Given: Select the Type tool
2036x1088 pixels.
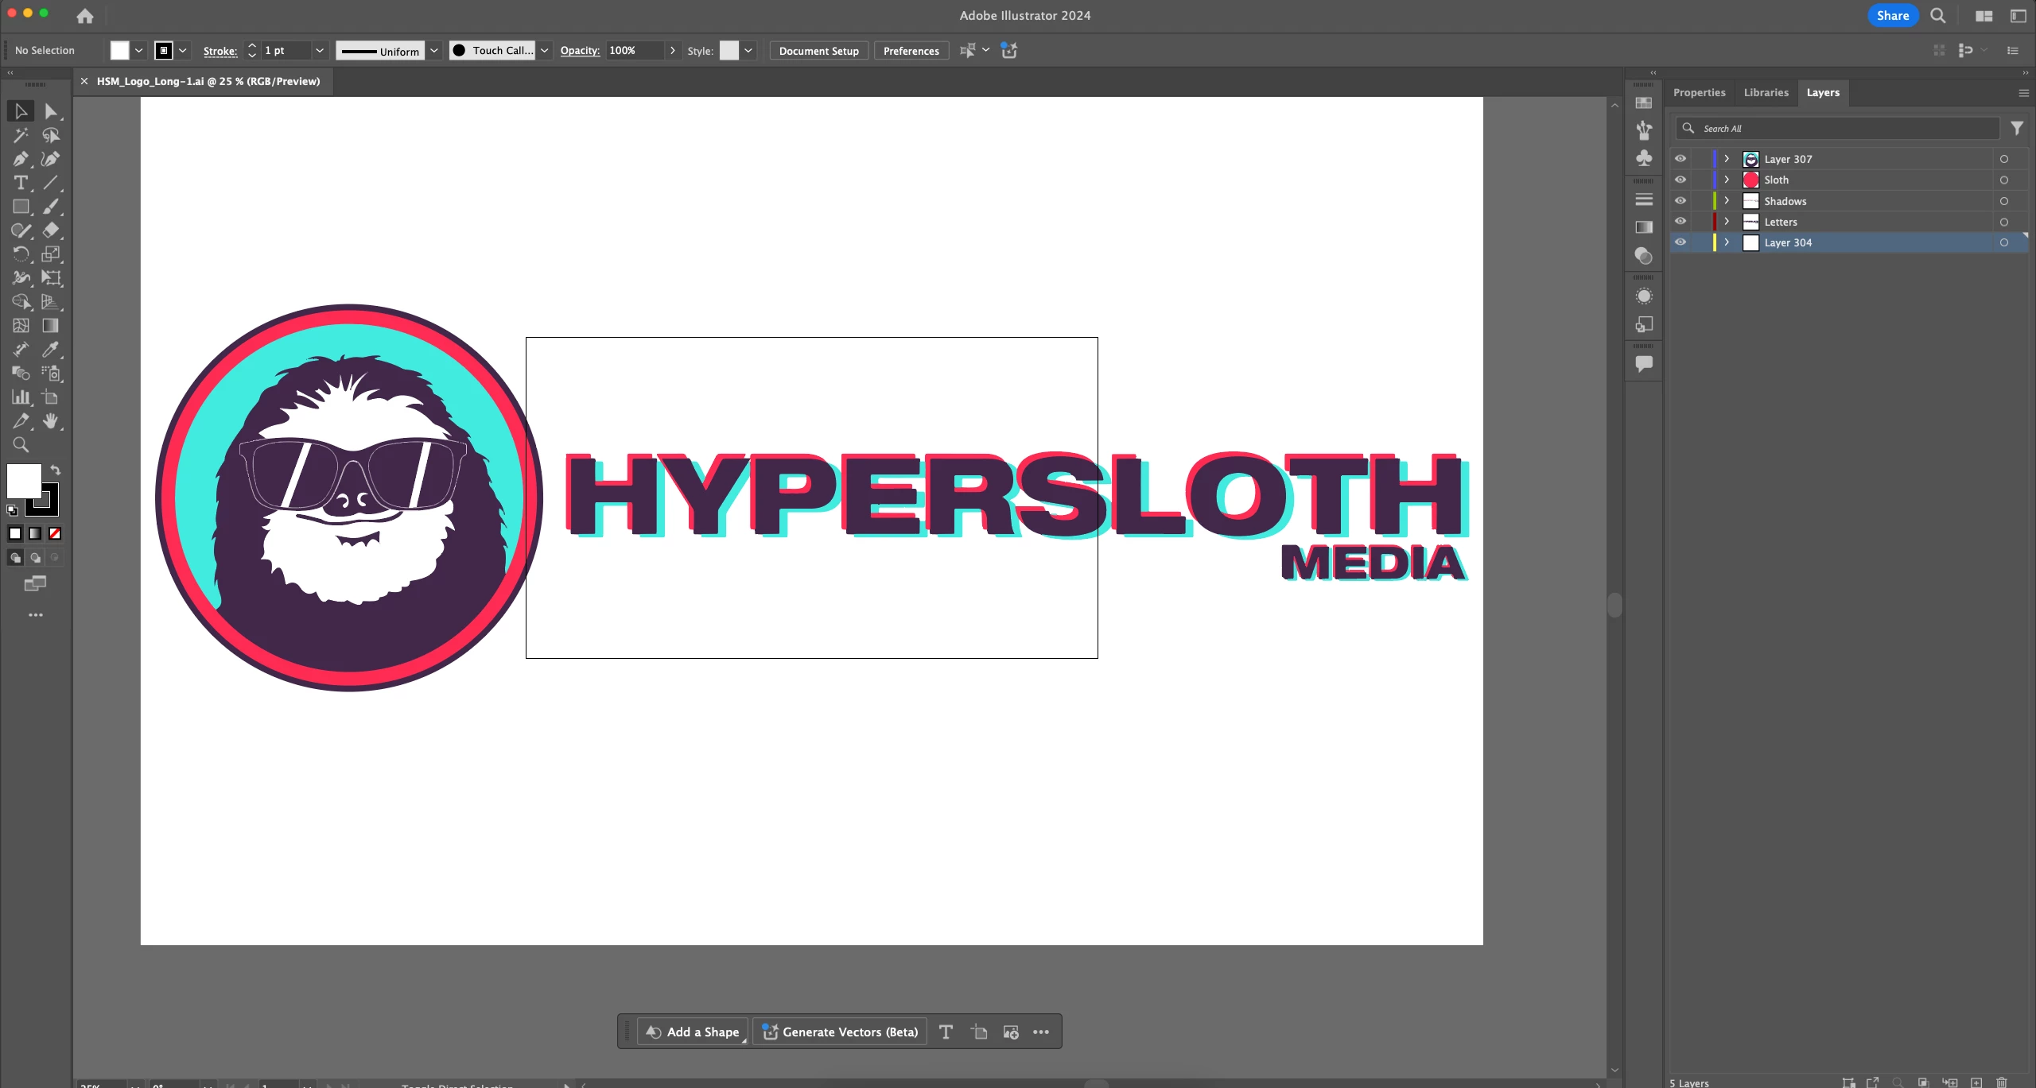Looking at the screenshot, I should click(20, 183).
